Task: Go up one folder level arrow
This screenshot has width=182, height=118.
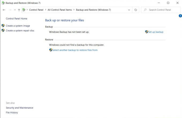Action: 19,10
